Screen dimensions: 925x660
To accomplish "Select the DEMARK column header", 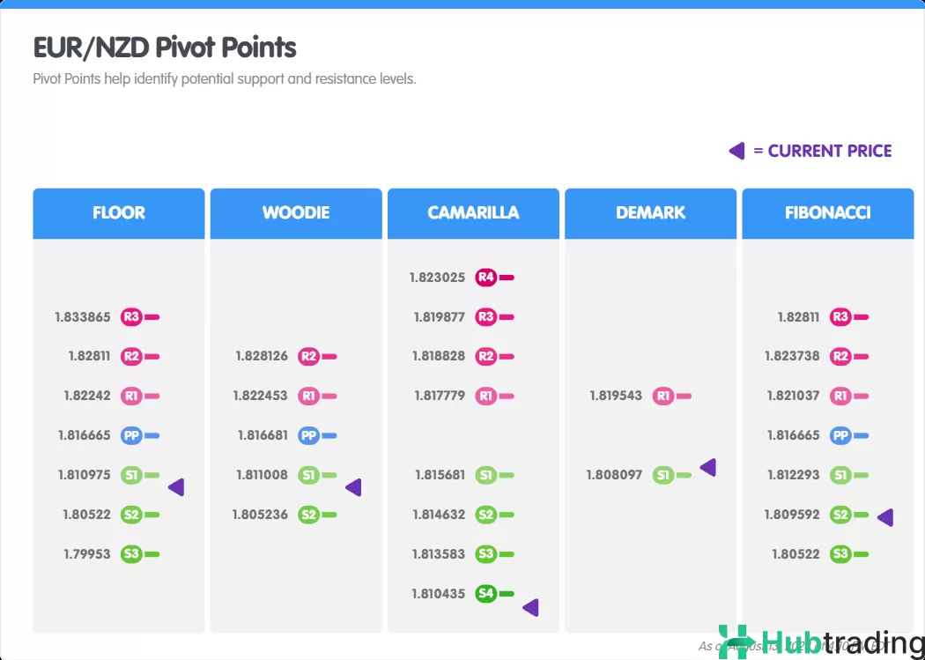I will tap(650, 213).
